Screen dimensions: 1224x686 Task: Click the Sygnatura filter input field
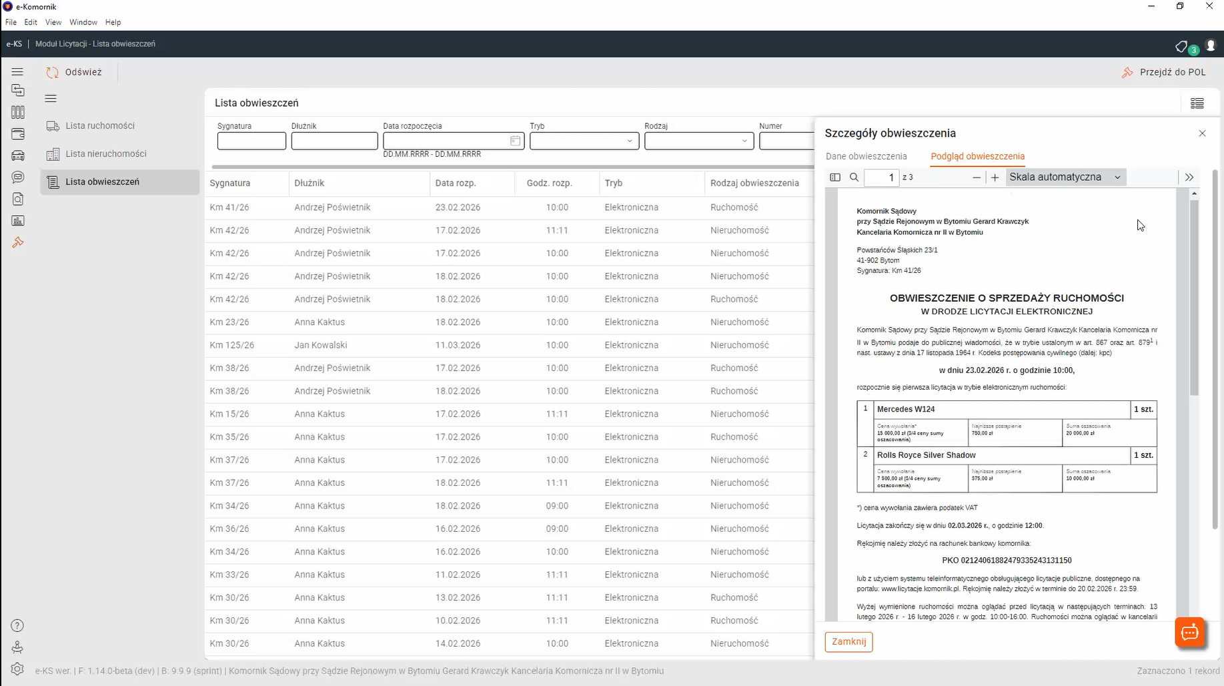pyautogui.click(x=251, y=141)
